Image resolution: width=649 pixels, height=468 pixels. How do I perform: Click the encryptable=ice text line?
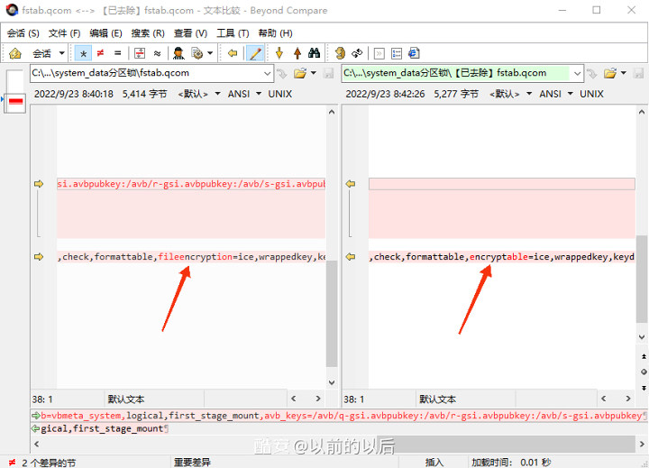point(502,257)
